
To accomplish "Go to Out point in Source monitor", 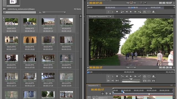I will [140, 12].
